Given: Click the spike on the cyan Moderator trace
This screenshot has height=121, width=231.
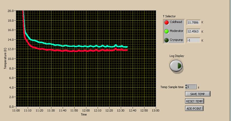Looking at the screenshot, I should click(x=116, y=45).
